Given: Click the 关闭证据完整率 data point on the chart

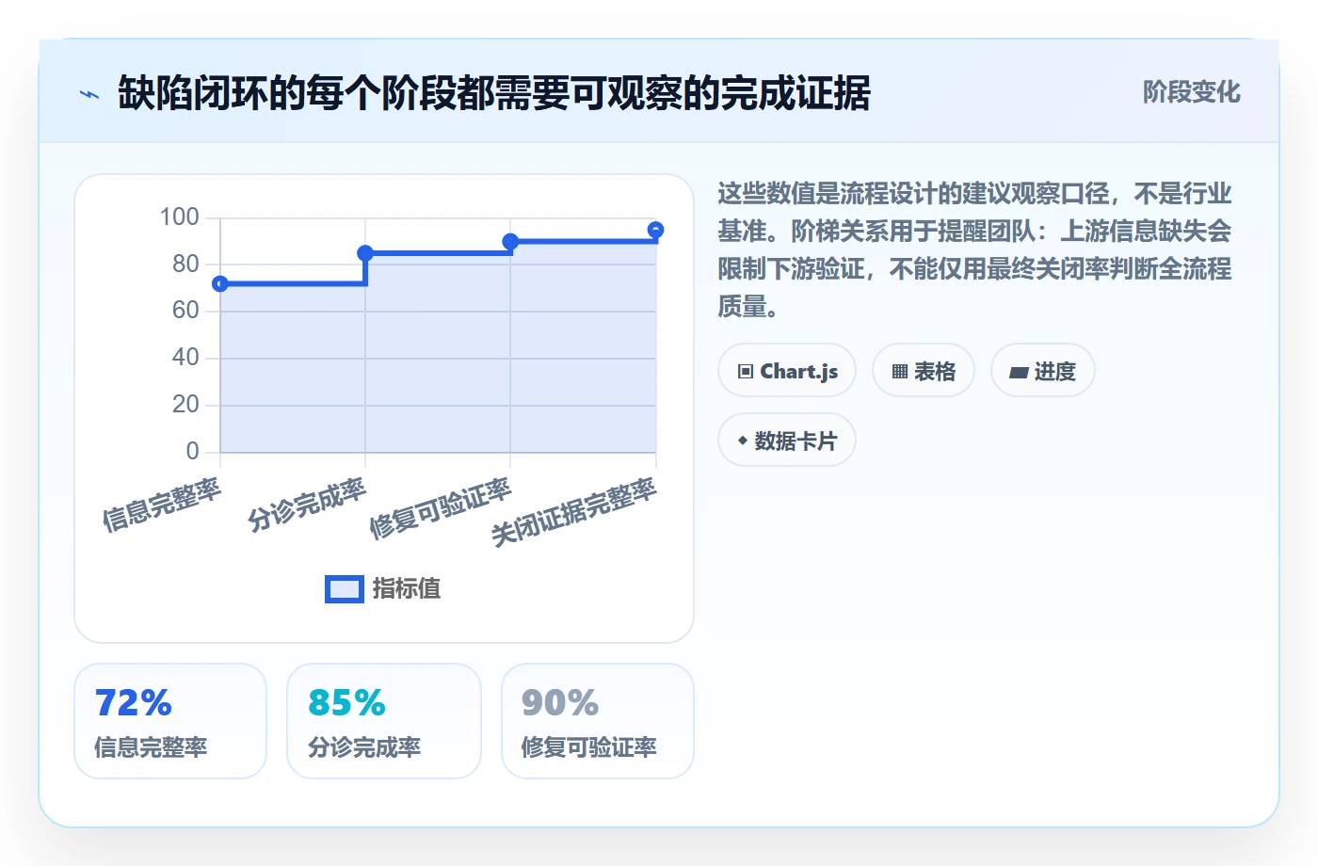Looking at the screenshot, I should (x=656, y=230).
